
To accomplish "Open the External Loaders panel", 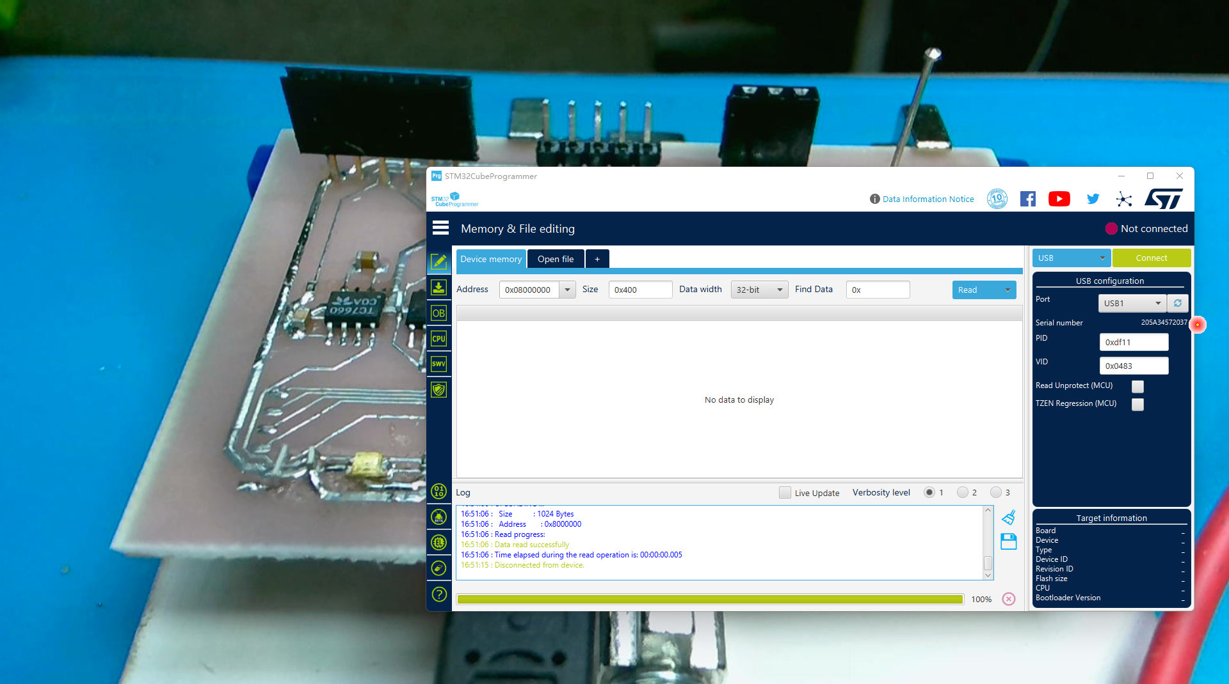I will pos(439,543).
